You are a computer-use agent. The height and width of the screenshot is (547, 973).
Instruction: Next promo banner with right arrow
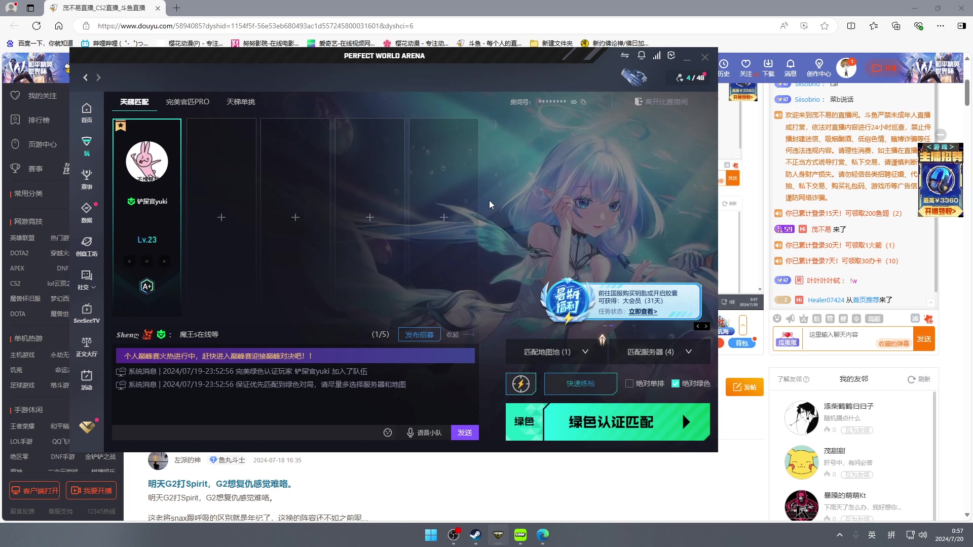pyautogui.click(x=706, y=326)
